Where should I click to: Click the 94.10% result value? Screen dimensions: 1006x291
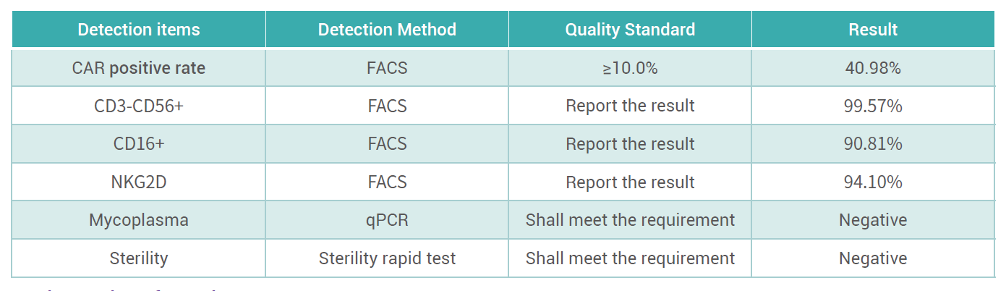[873, 182]
